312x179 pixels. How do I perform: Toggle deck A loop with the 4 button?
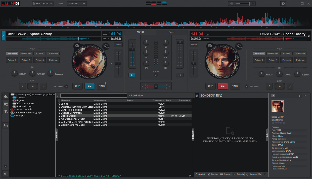click(x=33, y=86)
